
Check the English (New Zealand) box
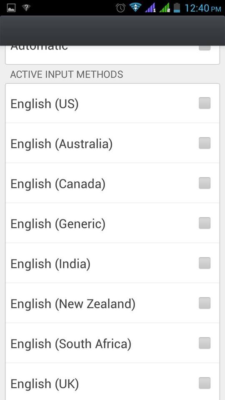click(205, 303)
